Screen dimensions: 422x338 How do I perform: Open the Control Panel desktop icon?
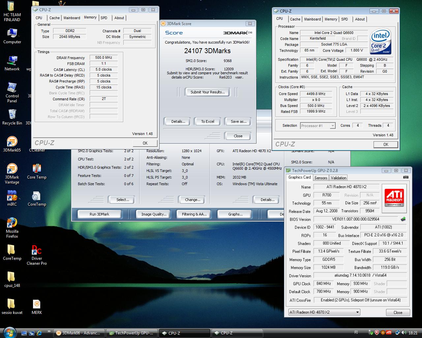[x=12, y=88]
